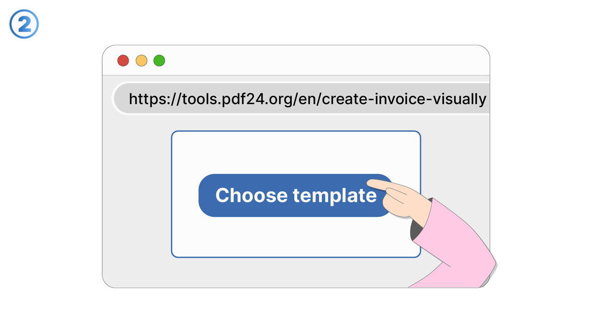Screen dimensions: 592x333
Task: Click the word "template" on the blue button
Action: tap(335, 196)
